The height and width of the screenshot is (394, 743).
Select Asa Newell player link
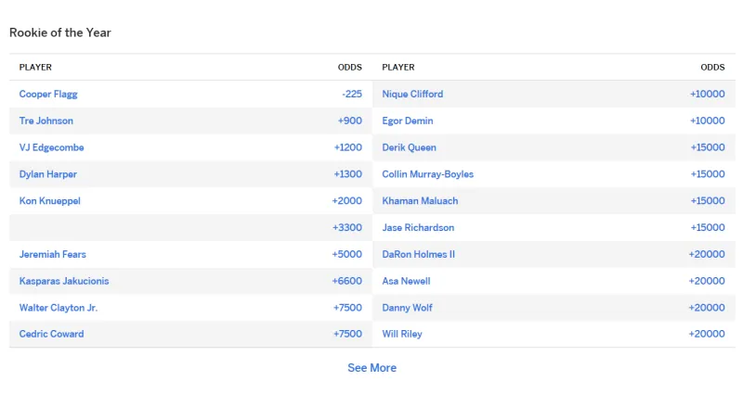407,281
